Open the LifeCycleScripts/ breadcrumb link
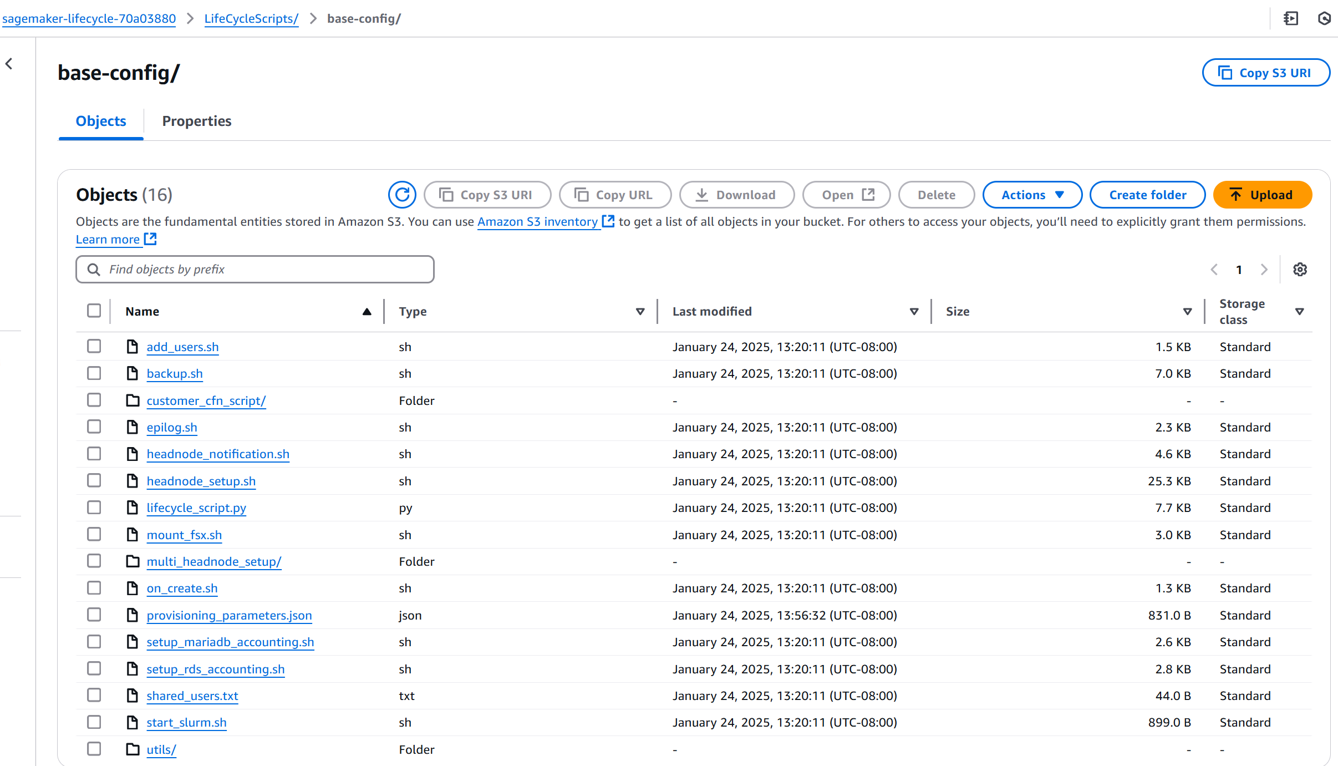Image resolution: width=1338 pixels, height=766 pixels. [251, 18]
